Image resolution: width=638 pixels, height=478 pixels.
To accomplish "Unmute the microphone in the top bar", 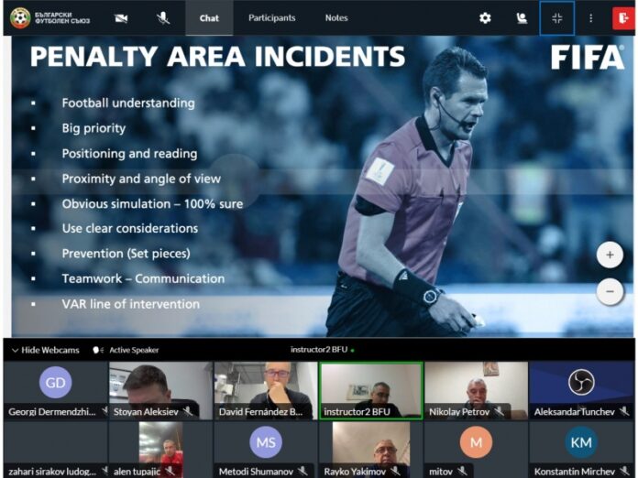I will 163,18.
